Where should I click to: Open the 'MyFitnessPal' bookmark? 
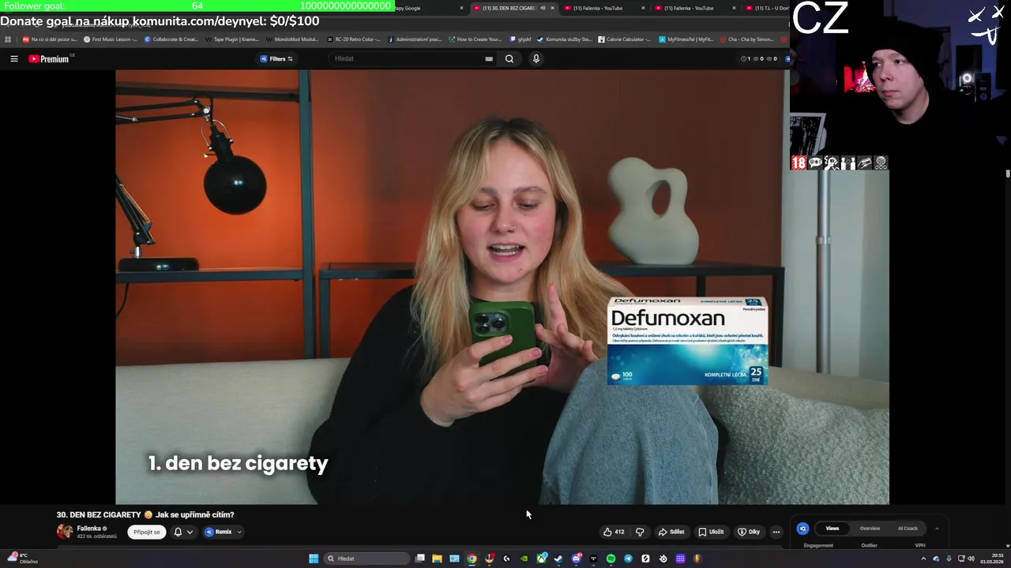pyautogui.click(x=686, y=39)
